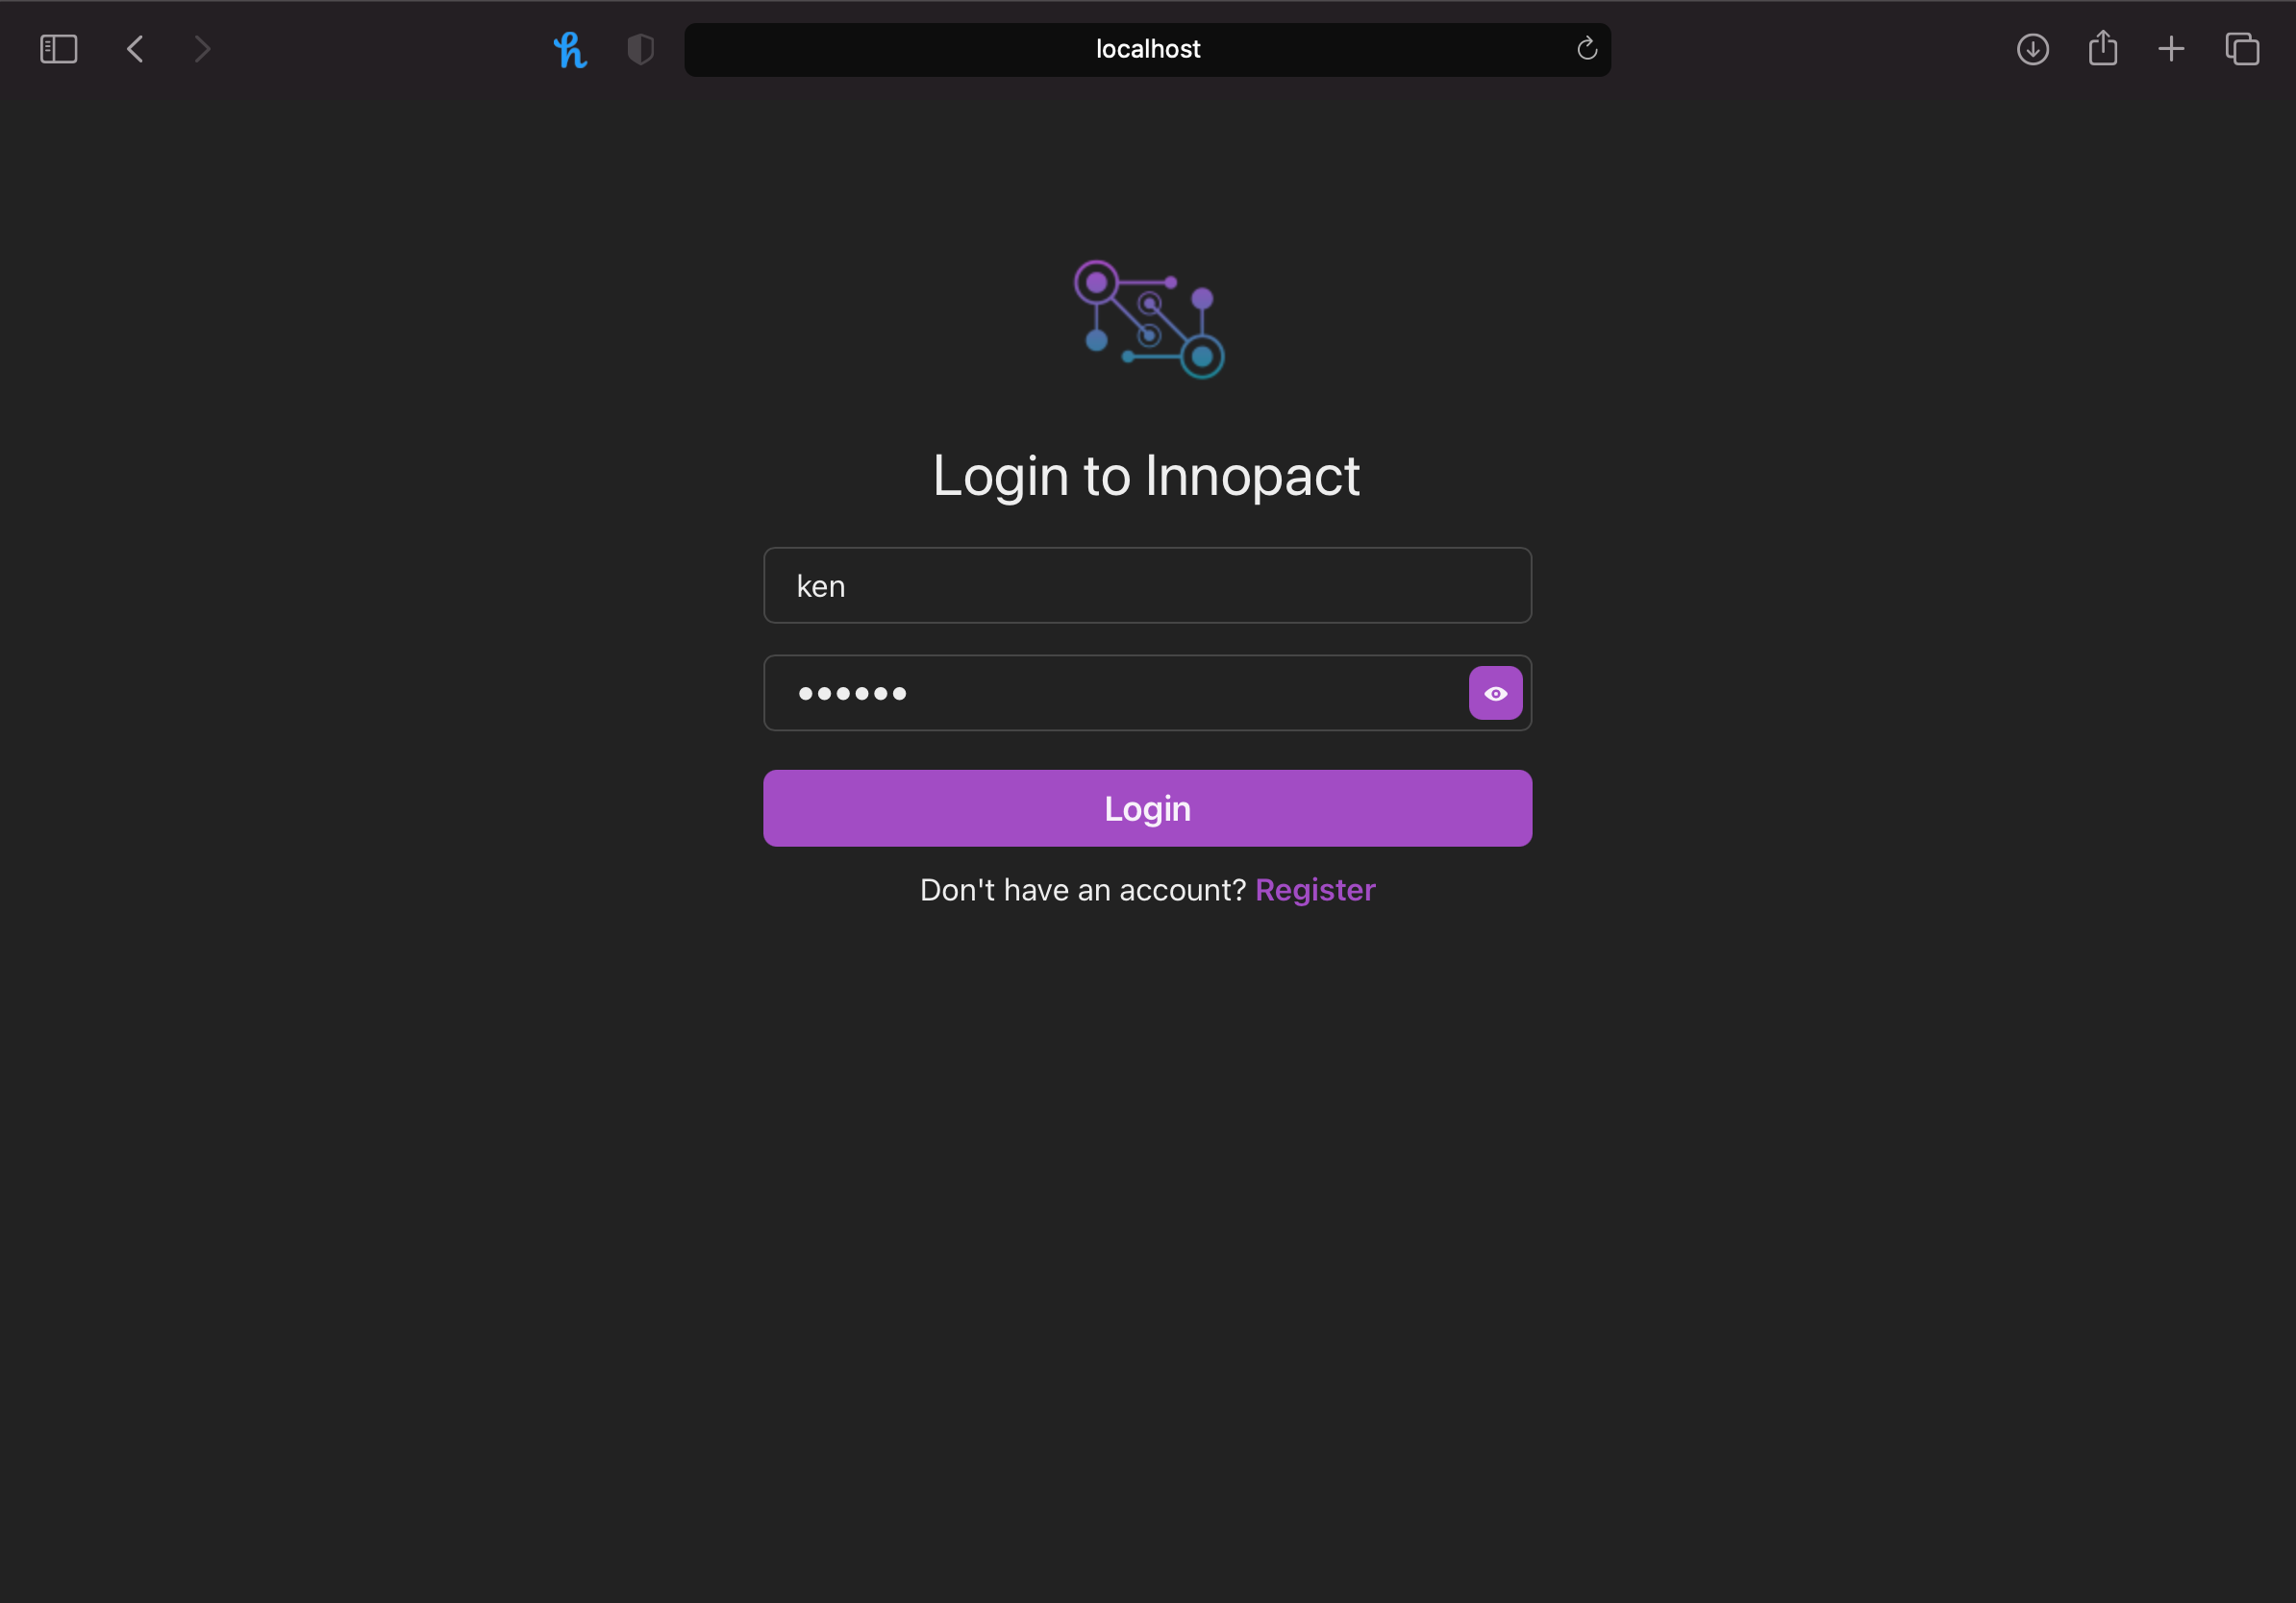Click the Don't have an account text
The width and height of the screenshot is (2296, 1603).
(x=1083, y=890)
